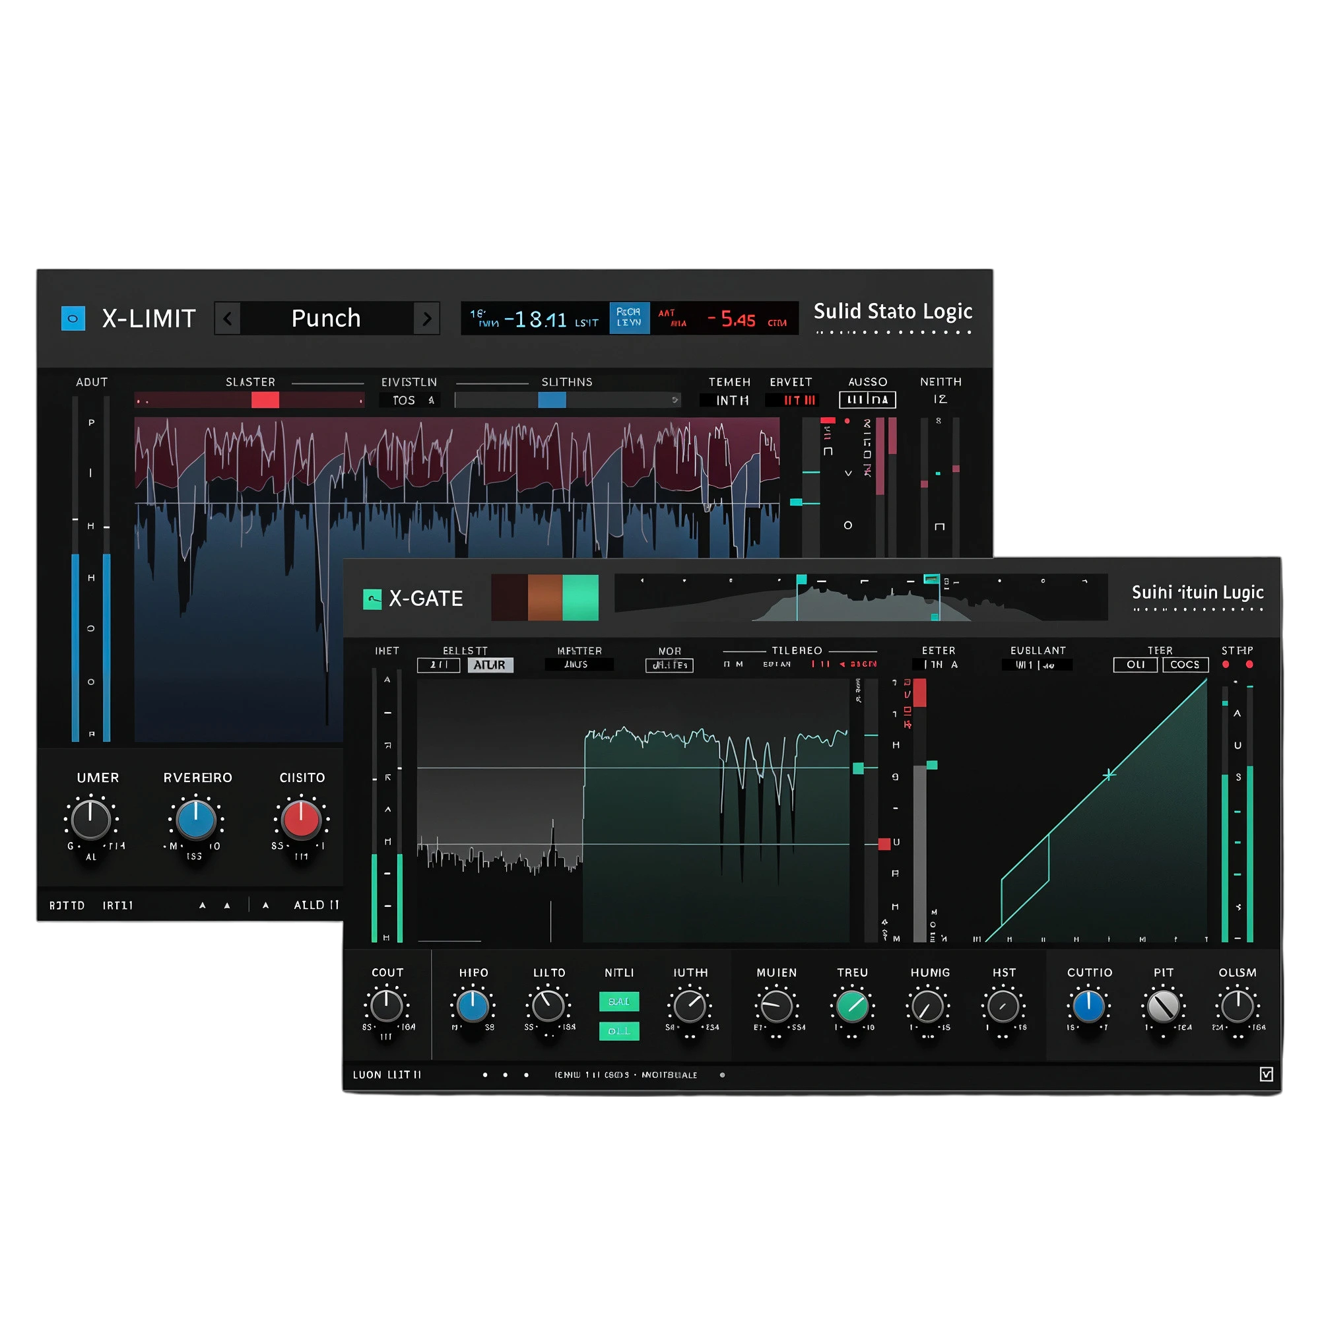Open the EUBLLANT value dropdown
The height and width of the screenshot is (1320, 1320).
click(x=1037, y=664)
